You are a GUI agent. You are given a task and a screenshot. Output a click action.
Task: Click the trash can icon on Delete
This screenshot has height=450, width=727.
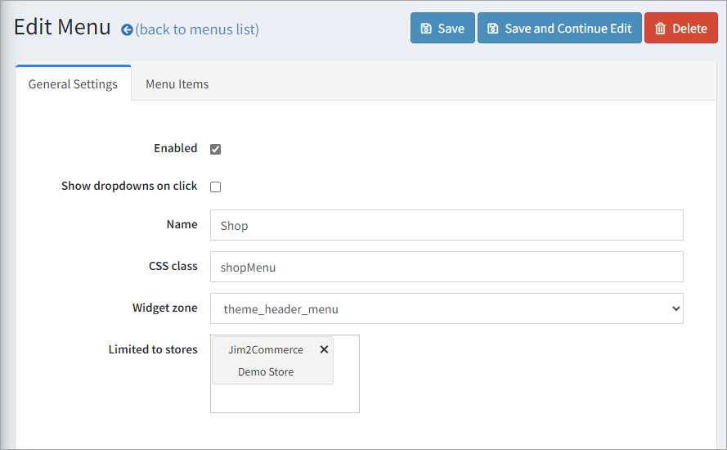tap(660, 29)
